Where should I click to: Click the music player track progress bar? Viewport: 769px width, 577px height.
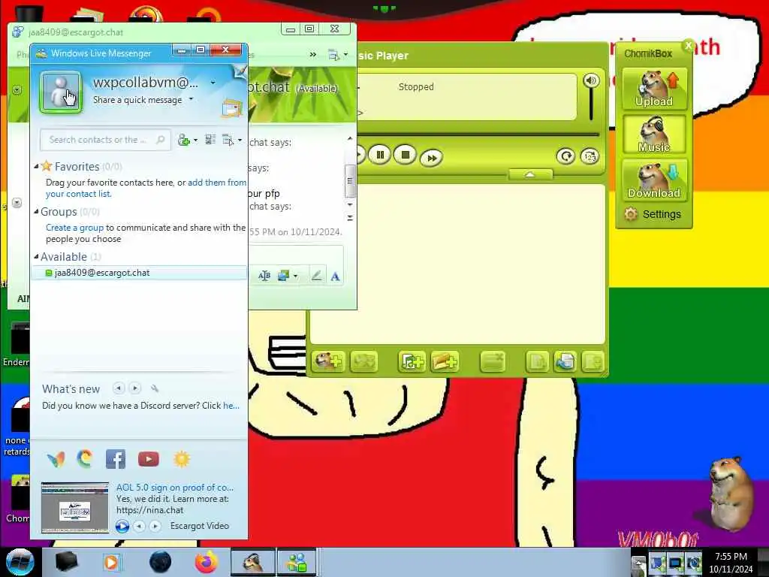(x=478, y=134)
